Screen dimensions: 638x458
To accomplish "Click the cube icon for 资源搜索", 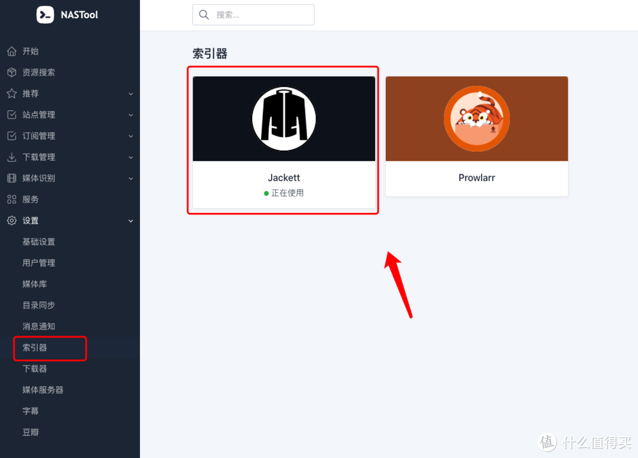I will click(x=12, y=73).
